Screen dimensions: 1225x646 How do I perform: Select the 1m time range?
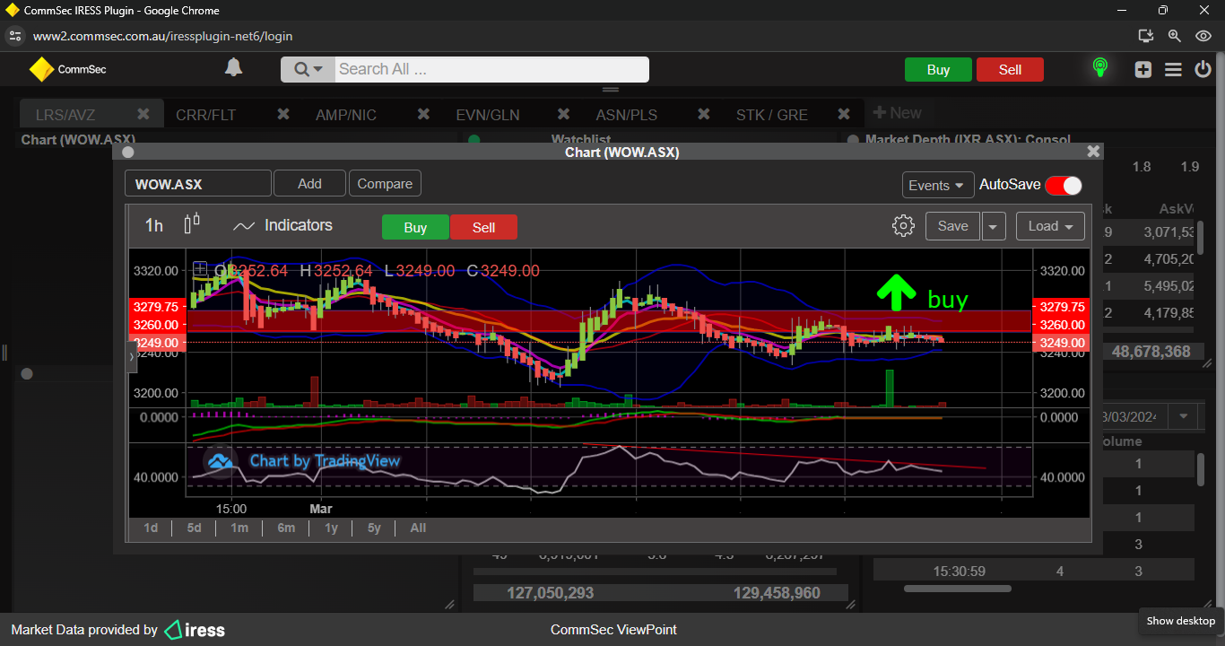(239, 528)
